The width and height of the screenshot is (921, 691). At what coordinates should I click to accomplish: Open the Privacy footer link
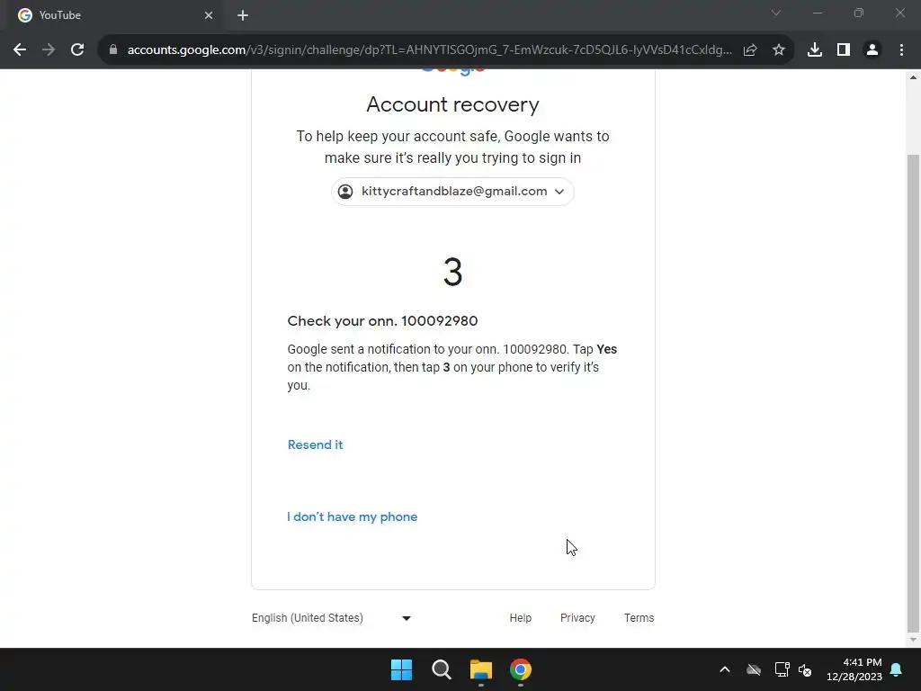pyautogui.click(x=577, y=618)
